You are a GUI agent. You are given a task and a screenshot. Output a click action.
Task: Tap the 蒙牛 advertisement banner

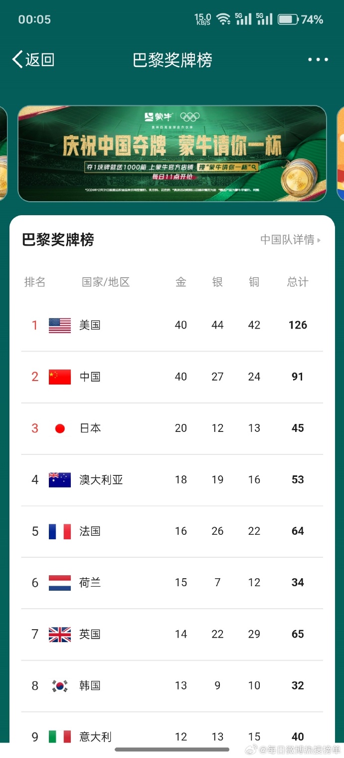coord(172,154)
